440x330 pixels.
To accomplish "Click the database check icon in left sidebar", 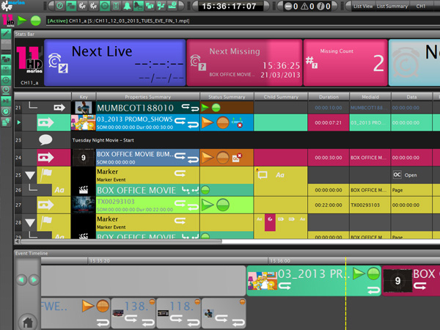I will 6,122.
